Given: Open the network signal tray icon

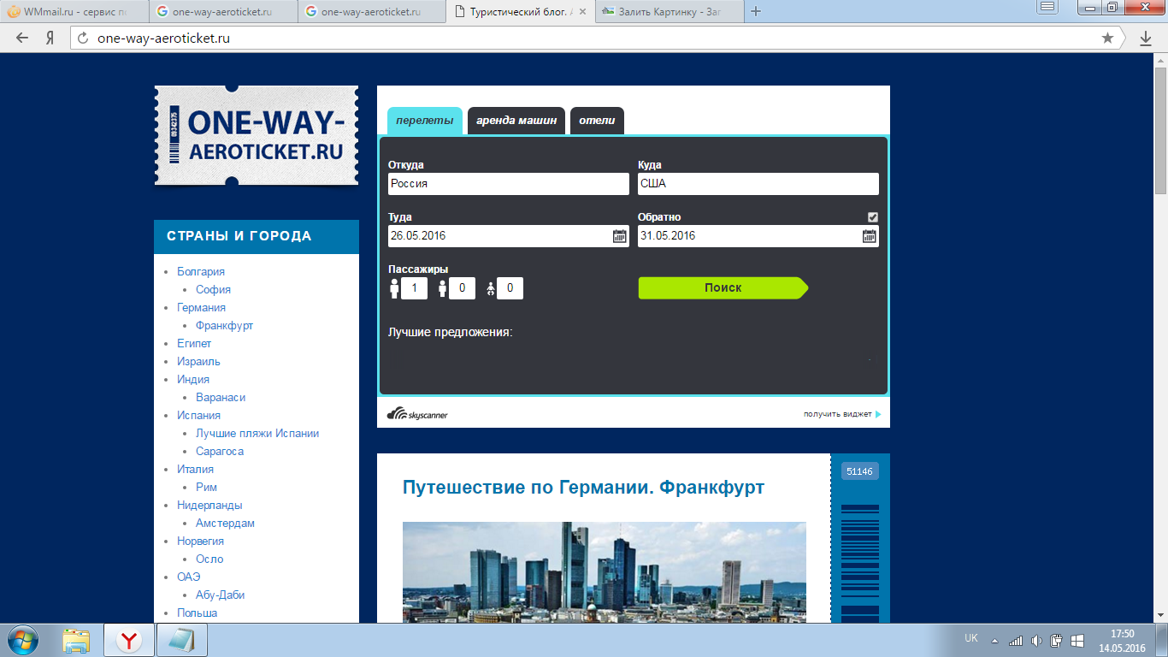Looking at the screenshot, I should coord(1016,640).
